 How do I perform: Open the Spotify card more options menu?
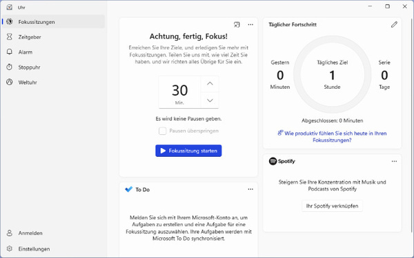(x=394, y=162)
